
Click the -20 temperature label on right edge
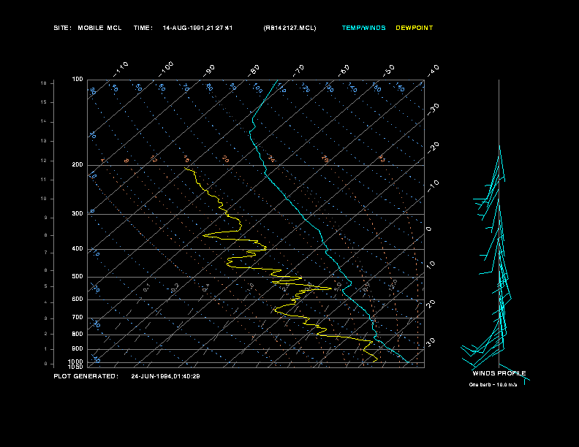click(434, 148)
